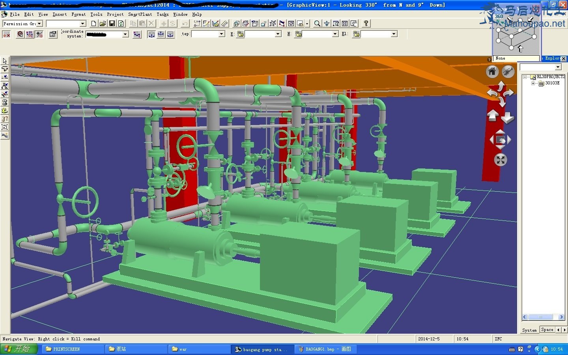Viewport: 568px width, 355px height.
Task: Open the Insert menu
Action: tap(60, 14)
